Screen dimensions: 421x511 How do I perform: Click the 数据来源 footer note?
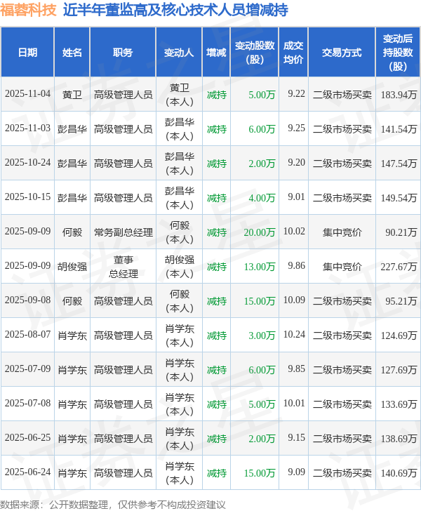pyautogui.click(x=113, y=505)
